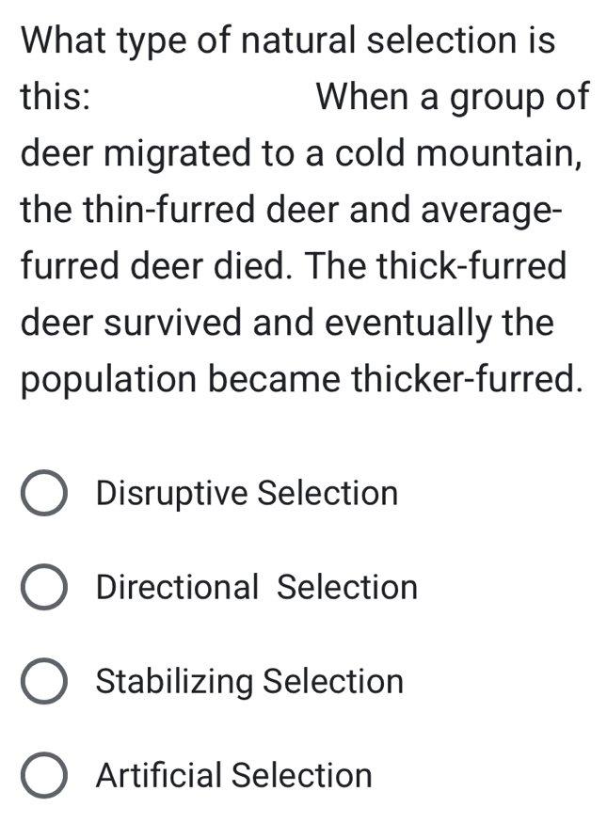607x823 pixels.
Task: Click the line "furred deer died. The thick-furred"
Action: point(294,266)
